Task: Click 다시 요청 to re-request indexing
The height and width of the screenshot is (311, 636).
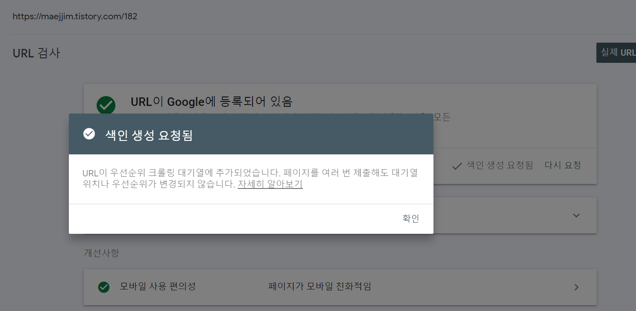Action: tap(563, 165)
